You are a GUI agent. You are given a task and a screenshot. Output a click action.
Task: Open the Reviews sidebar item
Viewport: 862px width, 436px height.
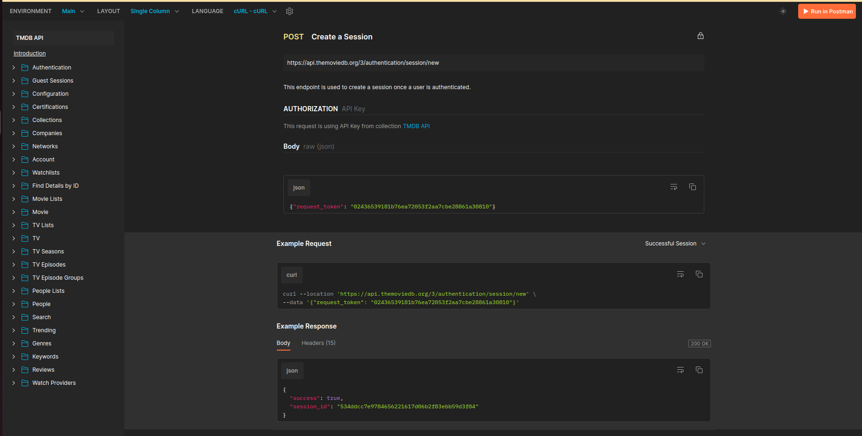pyautogui.click(x=43, y=370)
